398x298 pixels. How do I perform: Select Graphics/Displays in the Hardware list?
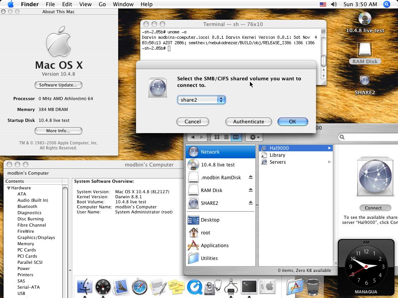(x=36, y=237)
